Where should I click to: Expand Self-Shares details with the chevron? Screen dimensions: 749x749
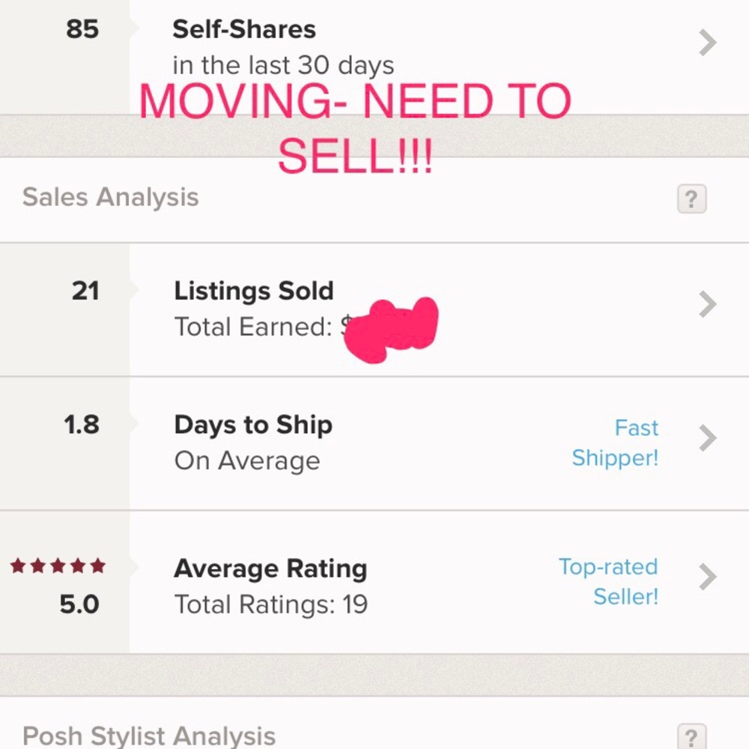point(706,43)
